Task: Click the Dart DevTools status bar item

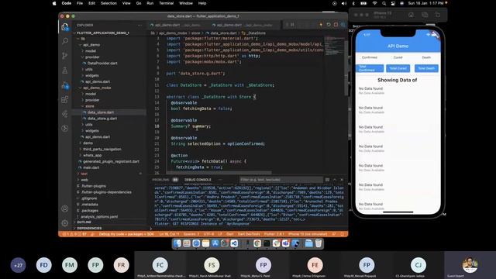Action: coord(248,234)
